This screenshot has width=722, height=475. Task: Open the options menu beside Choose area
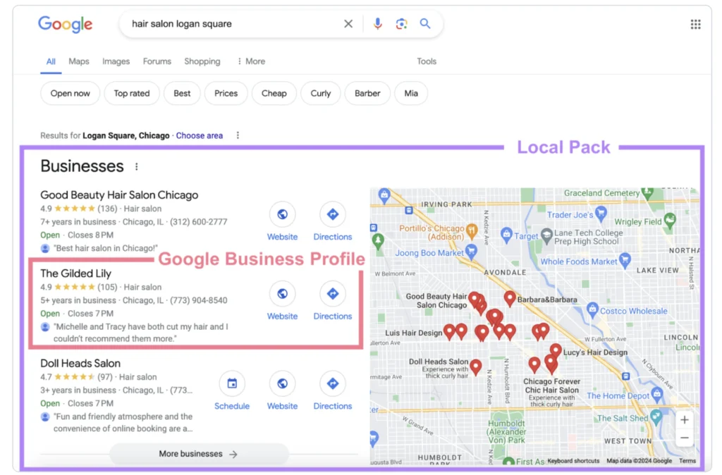coord(238,135)
